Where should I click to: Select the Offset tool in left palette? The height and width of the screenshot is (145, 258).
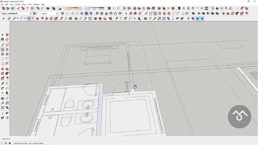pyautogui.click(x=7, y=78)
